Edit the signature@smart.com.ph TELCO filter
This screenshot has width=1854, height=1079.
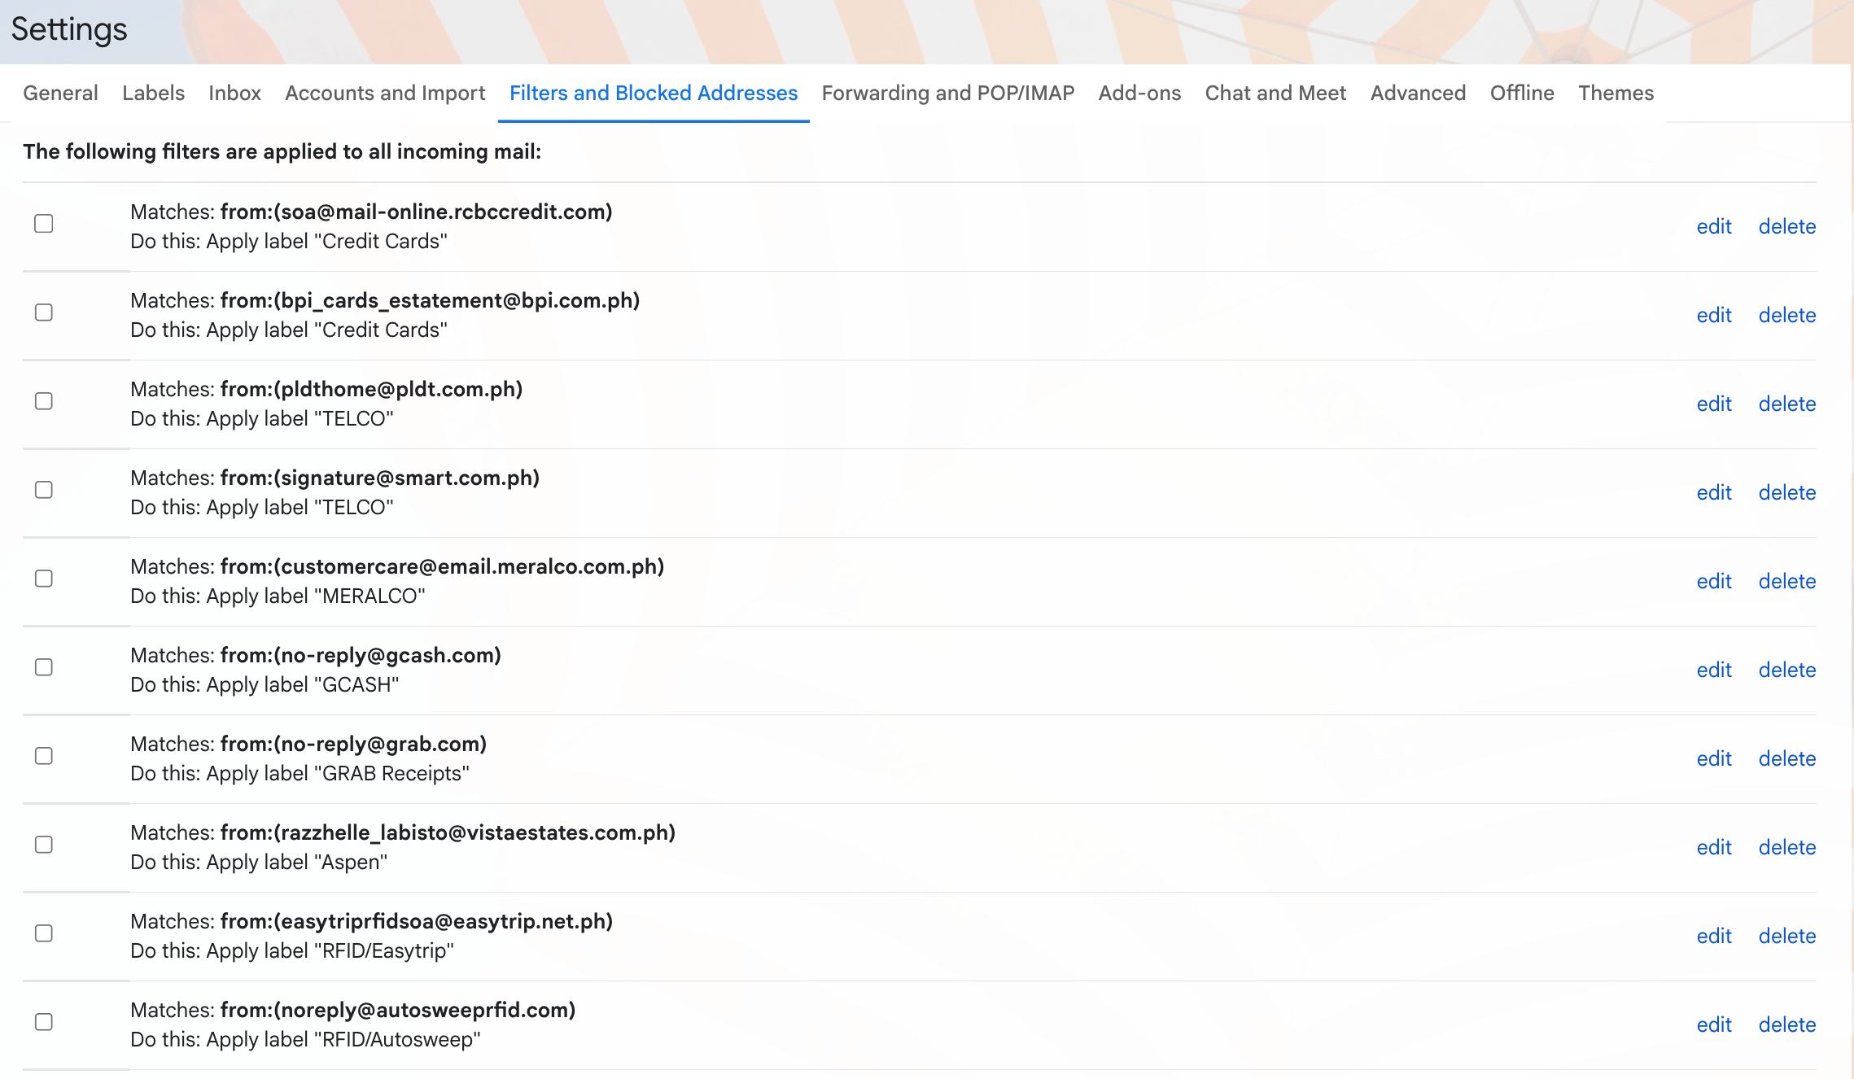[1713, 492]
